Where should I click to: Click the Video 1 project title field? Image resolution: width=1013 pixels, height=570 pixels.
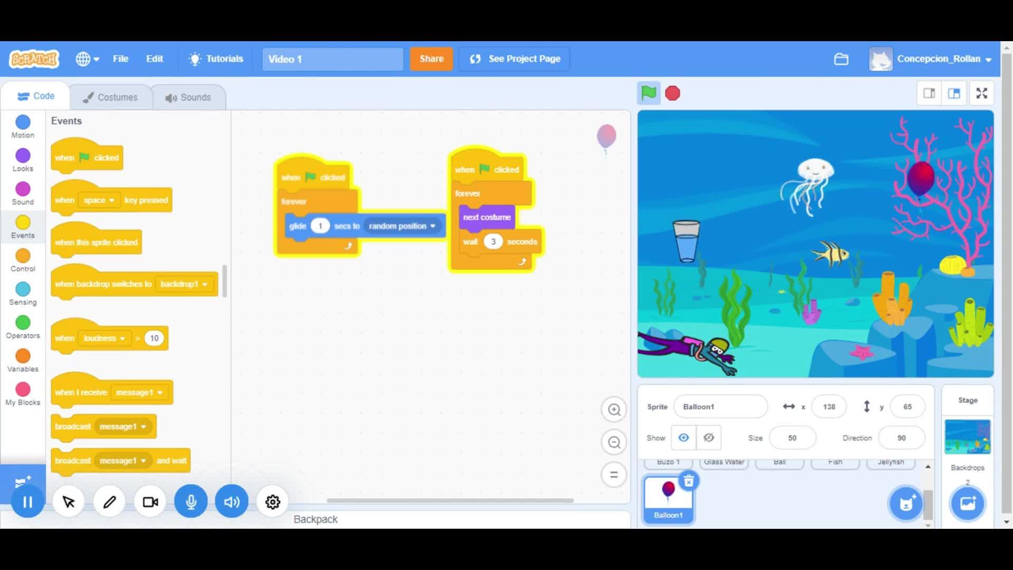(332, 59)
